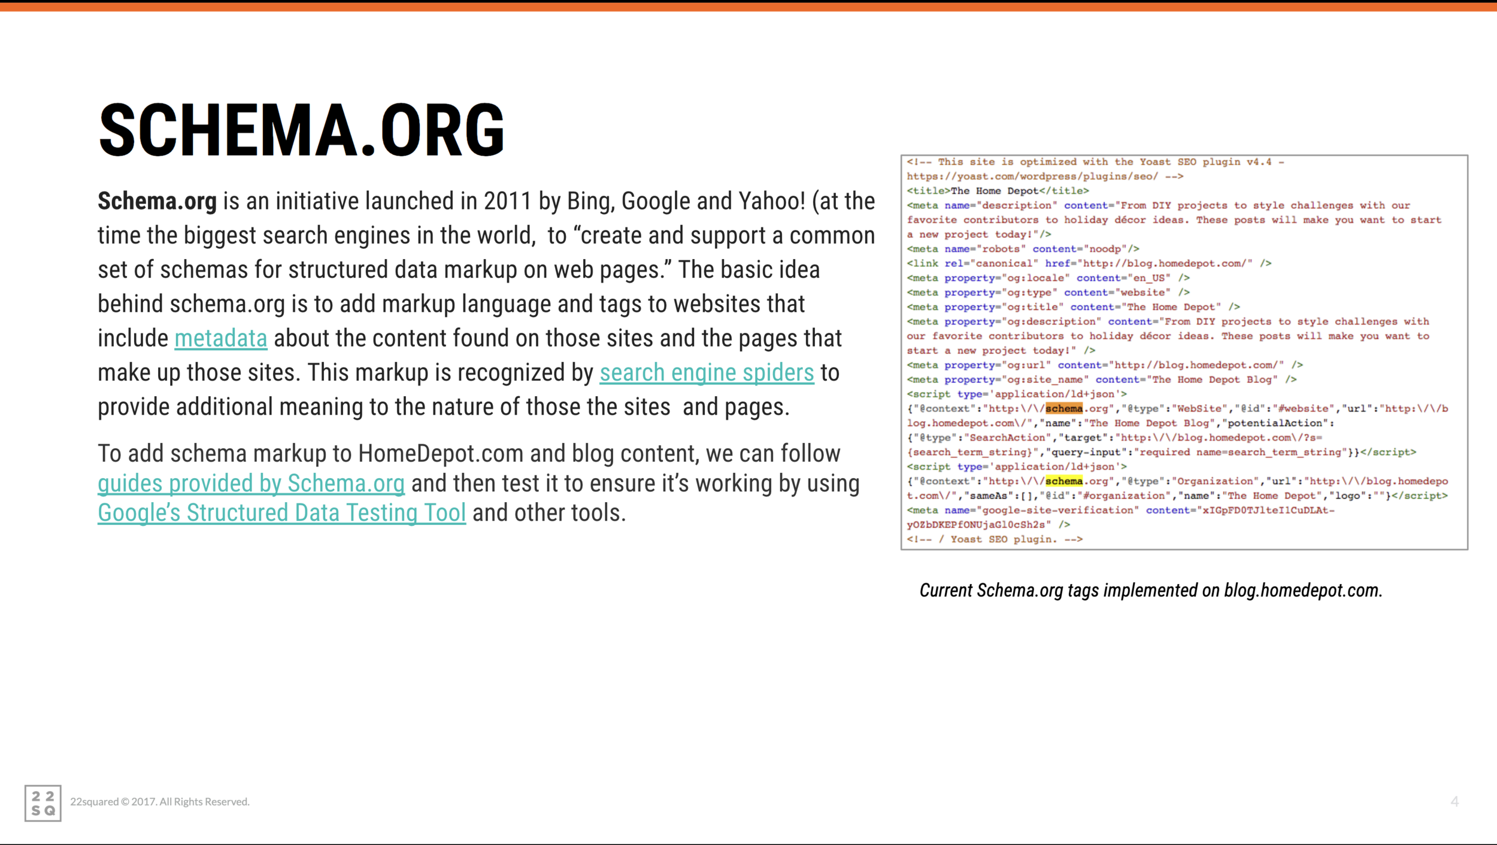The width and height of the screenshot is (1497, 845).
Task: Click the To add schema markup sentence
Action: coord(478,484)
